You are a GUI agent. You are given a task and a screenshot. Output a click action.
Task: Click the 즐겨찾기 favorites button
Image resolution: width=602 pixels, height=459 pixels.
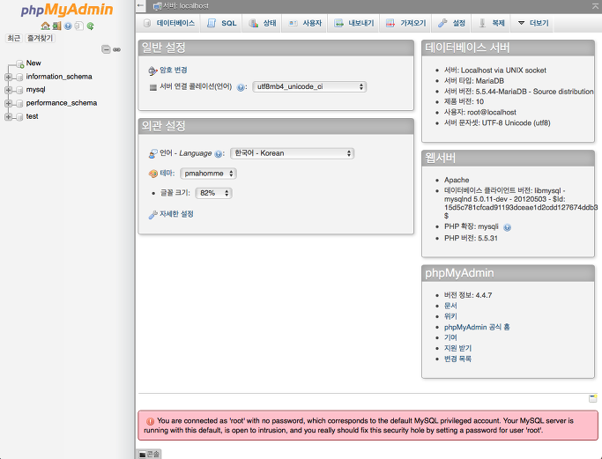pos(40,39)
